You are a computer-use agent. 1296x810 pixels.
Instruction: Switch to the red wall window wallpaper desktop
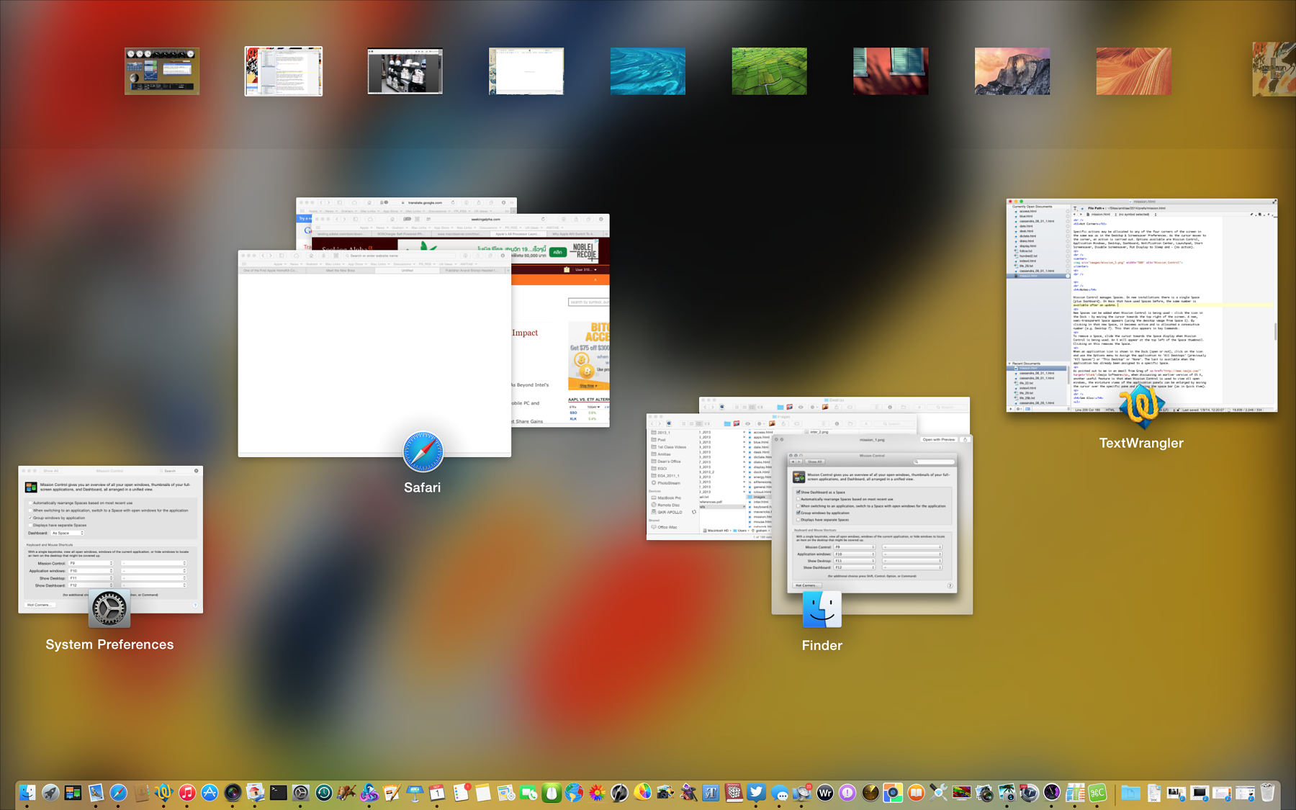891,71
